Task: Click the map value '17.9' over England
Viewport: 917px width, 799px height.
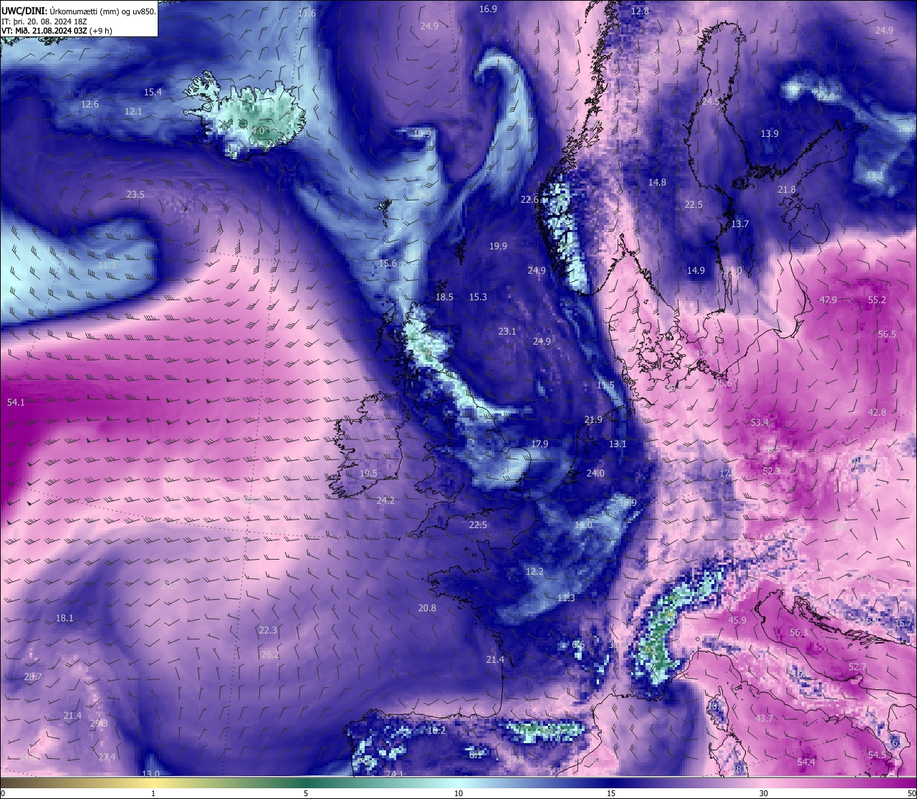Action: 539,444
